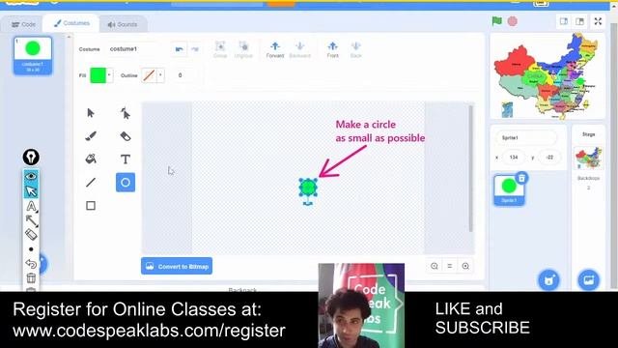
Task: Click the Outline no-color swatch
Action: pos(149,75)
